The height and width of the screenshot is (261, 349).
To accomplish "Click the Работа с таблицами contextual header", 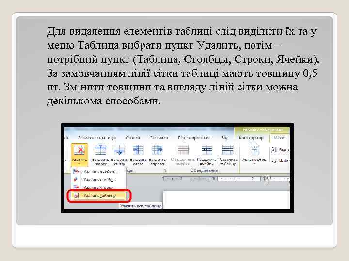I will coord(262,130).
